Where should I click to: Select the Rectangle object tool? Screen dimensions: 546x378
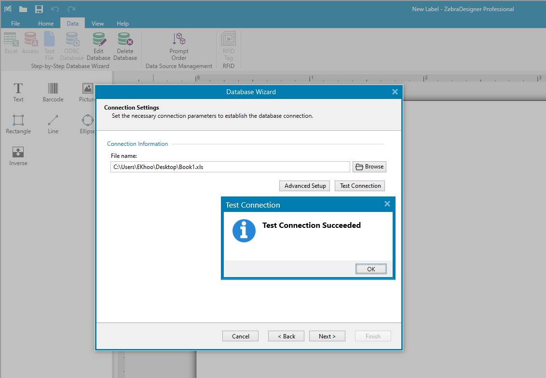coord(18,125)
